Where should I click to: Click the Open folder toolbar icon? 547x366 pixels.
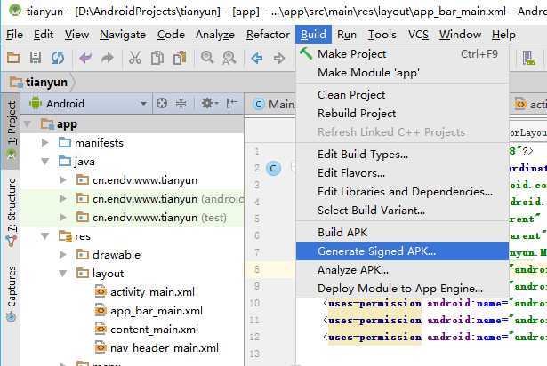[13, 58]
